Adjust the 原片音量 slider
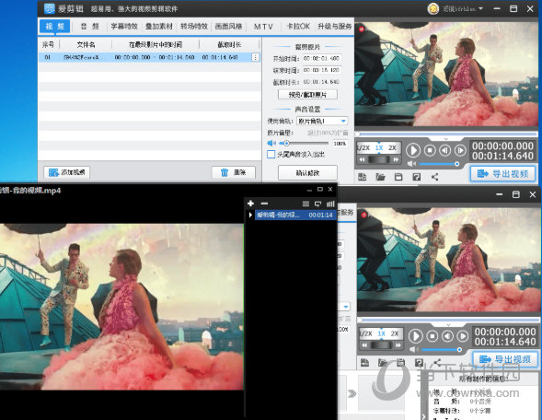The height and width of the screenshot is (420, 542). click(304, 143)
